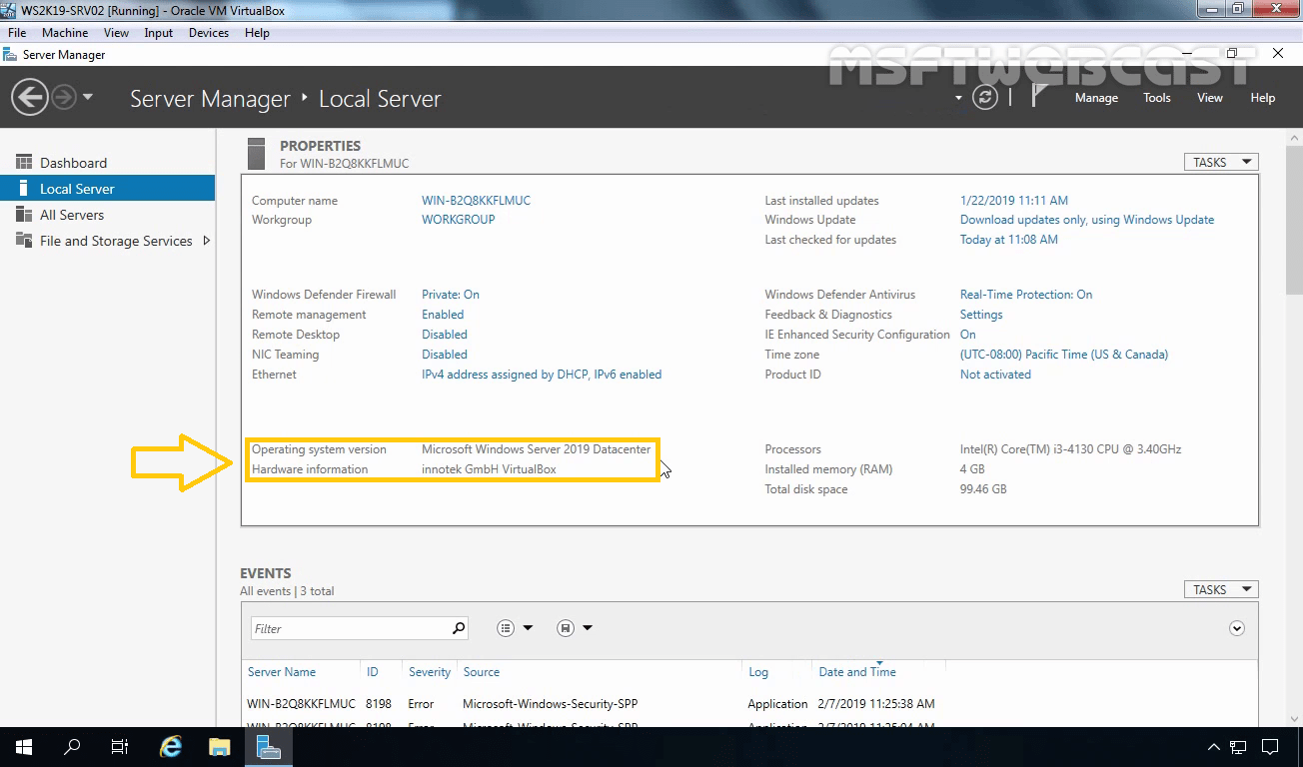Click Remote management Enabled link
Screen dimensions: 1303x767
pyautogui.click(x=443, y=315)
